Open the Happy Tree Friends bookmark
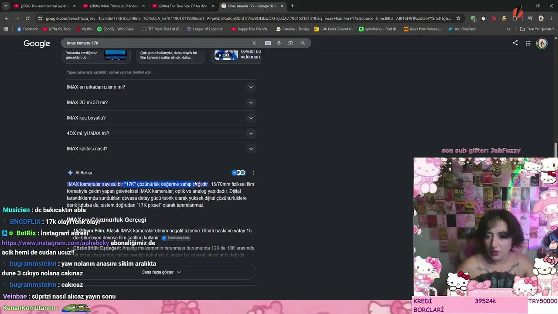The image size is (558, 314). pos(251,29)
